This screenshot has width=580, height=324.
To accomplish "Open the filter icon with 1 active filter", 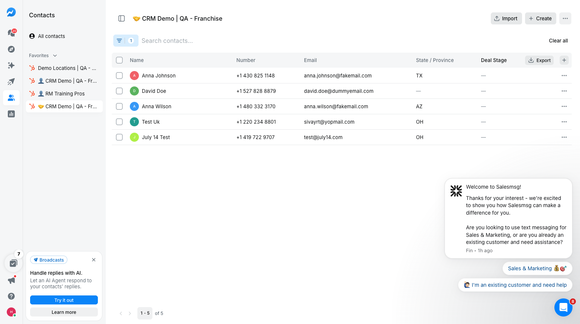I will tap(126, 41).
